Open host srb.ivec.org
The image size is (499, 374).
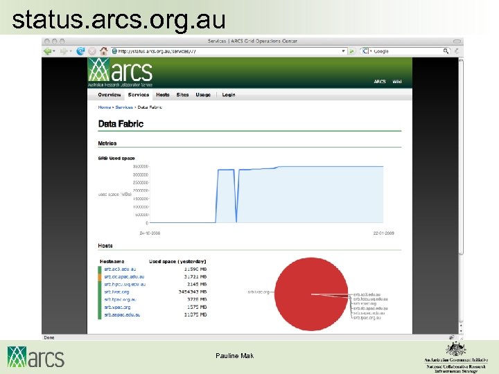(x=116, y=292)
